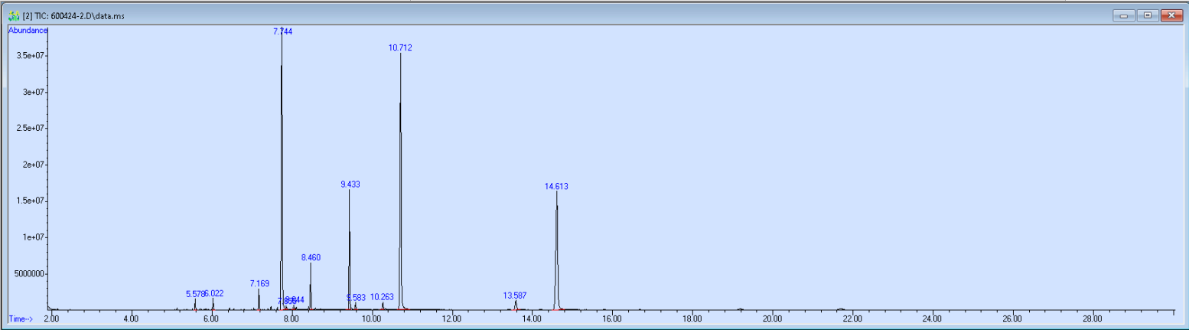
Task: Click the 14.00 time axis tick
Action: coord(532,318)
